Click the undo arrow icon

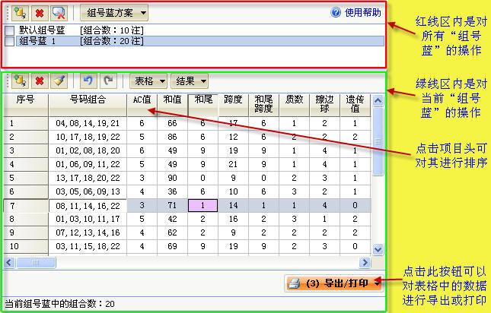(x=88, y=81)
